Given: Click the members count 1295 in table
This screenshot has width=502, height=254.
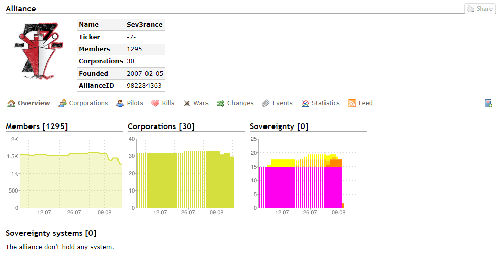Looking at the screenshot, I should (x=134, y=49).
